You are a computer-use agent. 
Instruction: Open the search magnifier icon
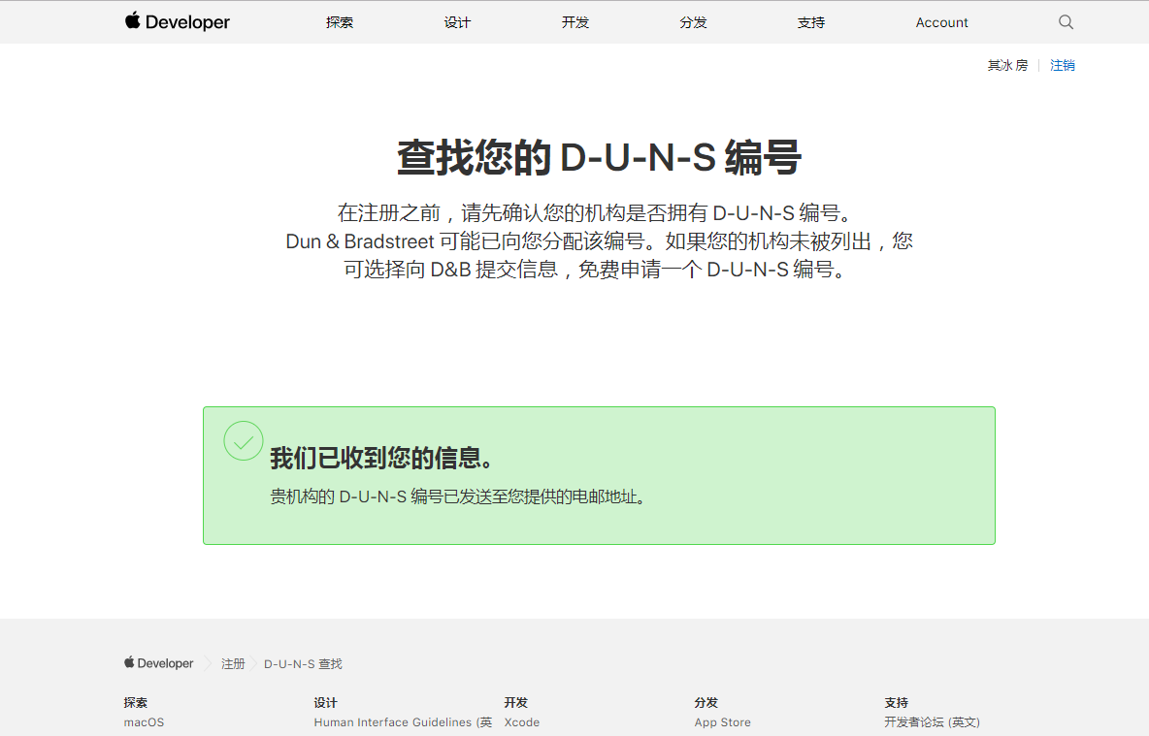point(1066,22)
